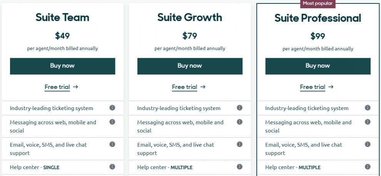Click info icon for Suite Team email support

tap(112, 144)
